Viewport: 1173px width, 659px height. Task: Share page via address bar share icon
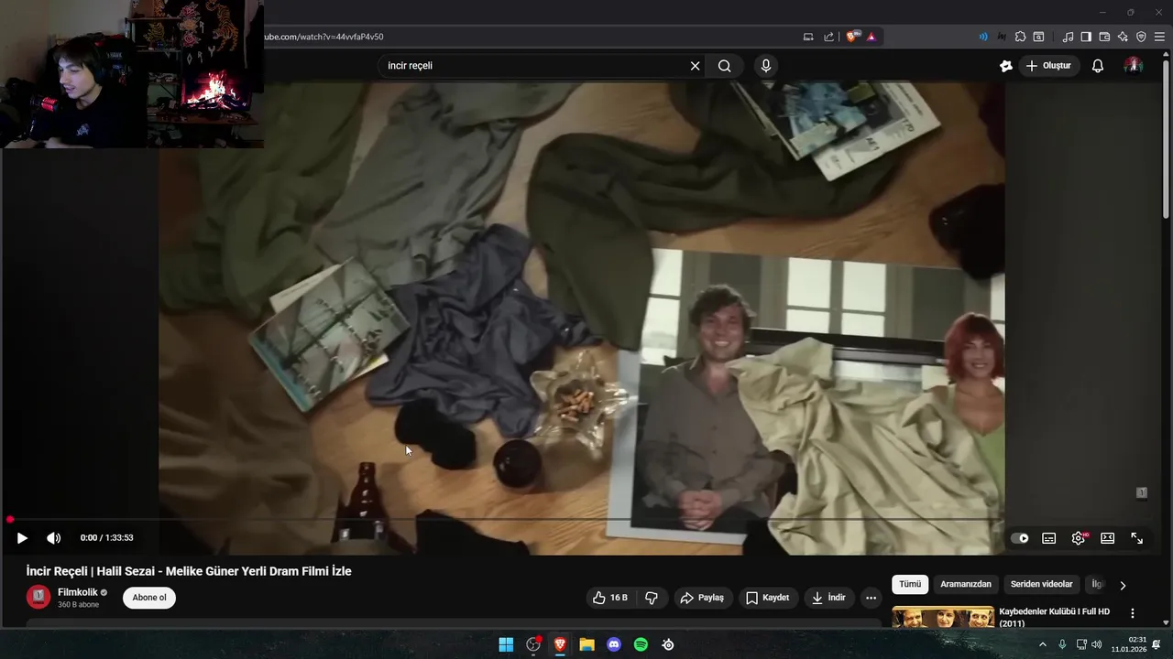point(829,37)
